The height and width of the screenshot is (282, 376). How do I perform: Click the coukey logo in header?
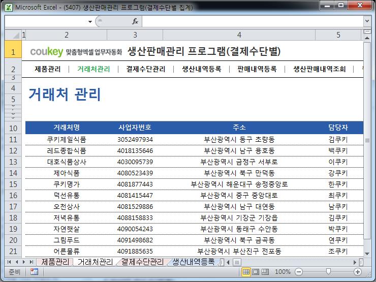[x=47, y=51]
